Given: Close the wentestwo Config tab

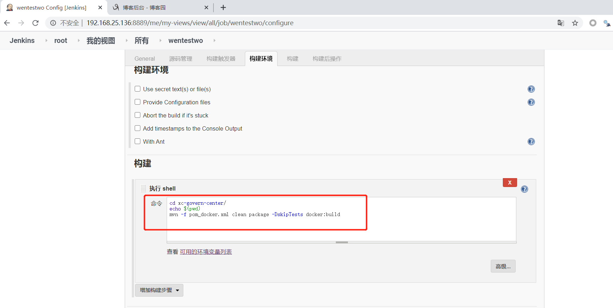Looking at the screenshot, I should 100,7.
